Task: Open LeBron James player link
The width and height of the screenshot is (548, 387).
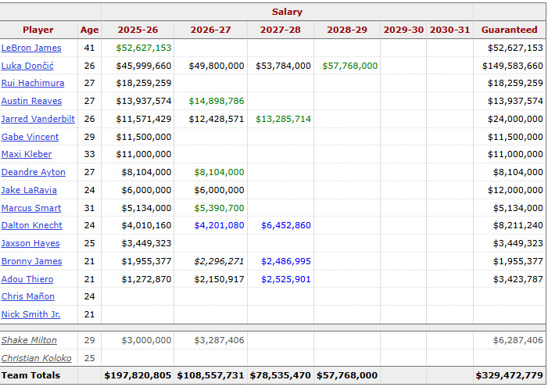Action: coord(31,48)
